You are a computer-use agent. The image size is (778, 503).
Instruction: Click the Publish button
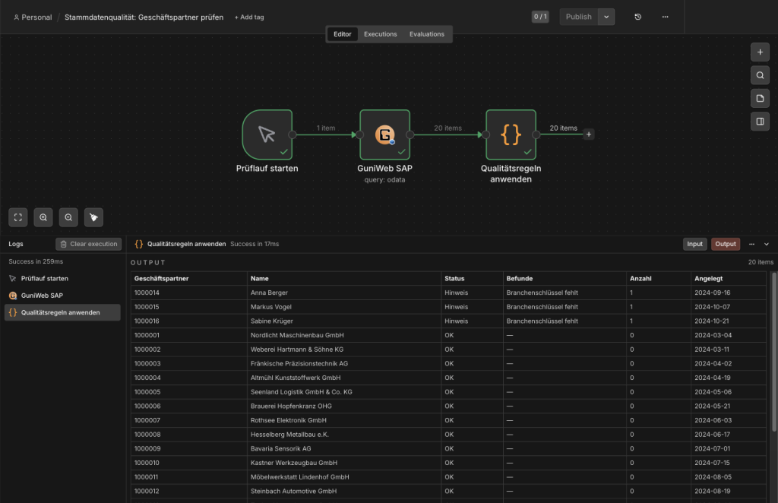click(578, 17)
